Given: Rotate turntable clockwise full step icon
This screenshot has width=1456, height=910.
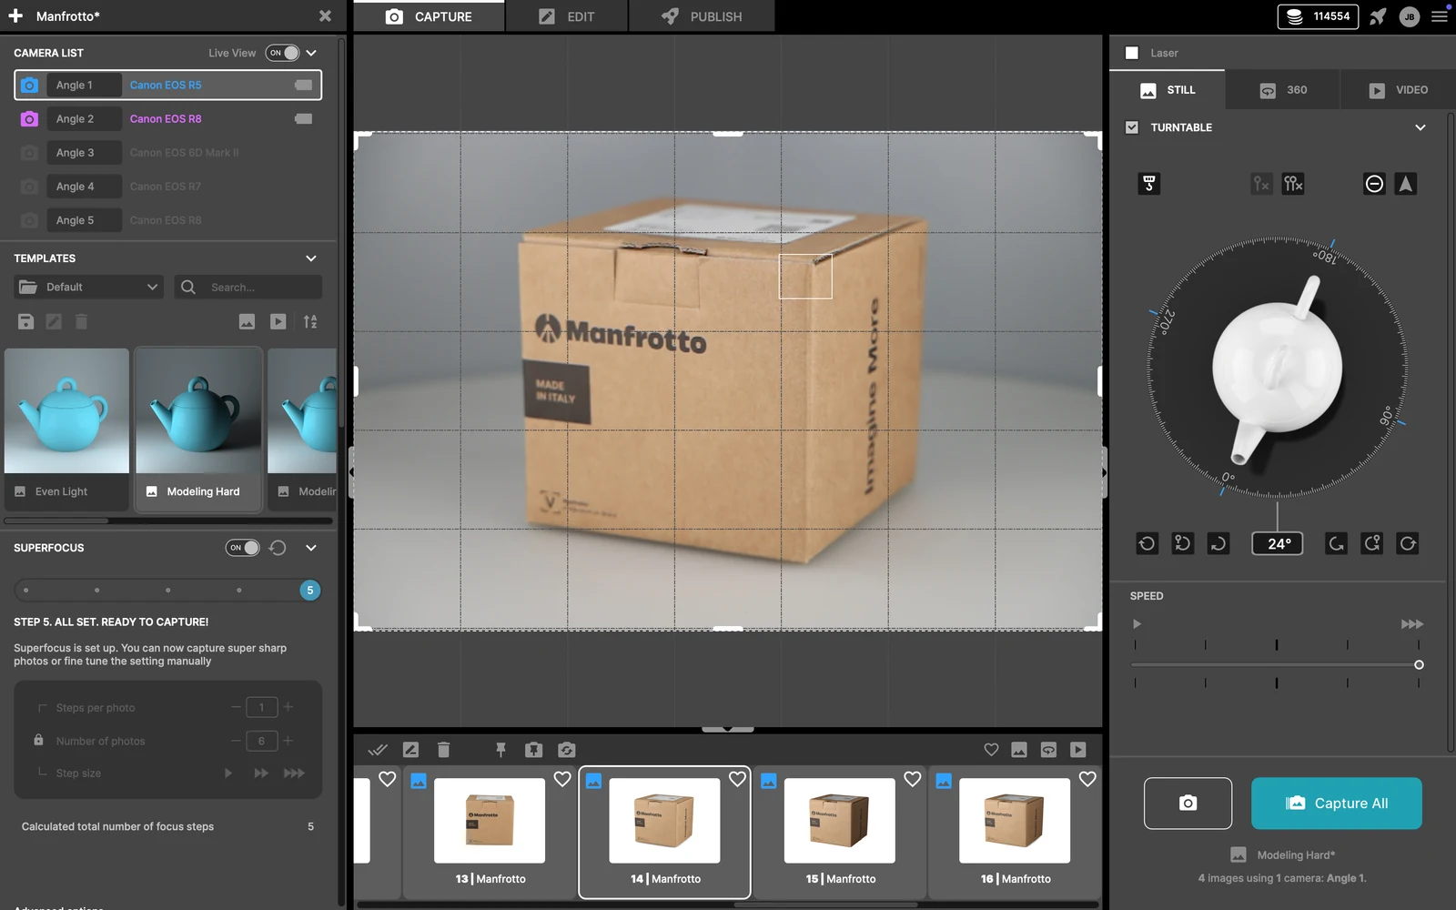Looking at the screenshot, I should pos(1408,543).
